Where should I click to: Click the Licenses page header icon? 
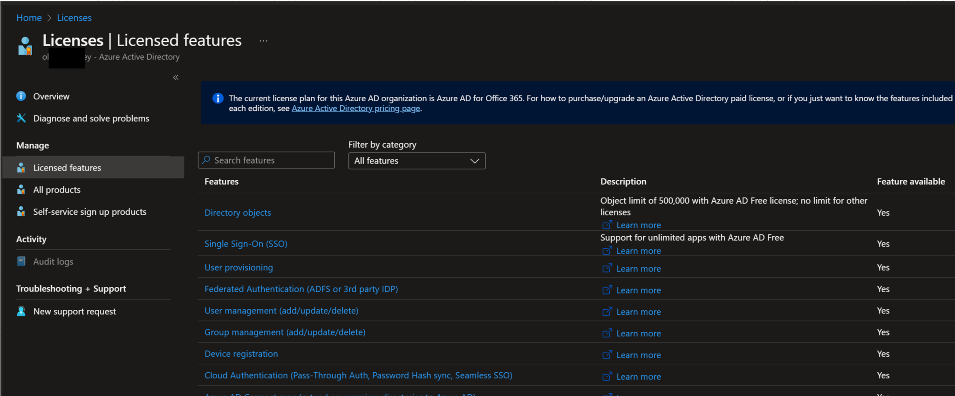click(25, 46)
